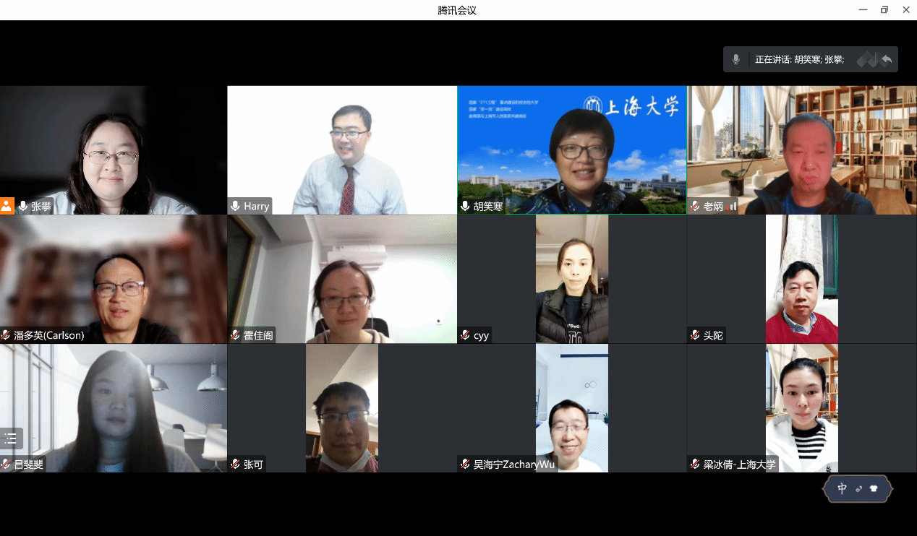Screen dimensions: 917x536
Task: Click the muted microphone icon for 头陀
Action: [695, 335]
